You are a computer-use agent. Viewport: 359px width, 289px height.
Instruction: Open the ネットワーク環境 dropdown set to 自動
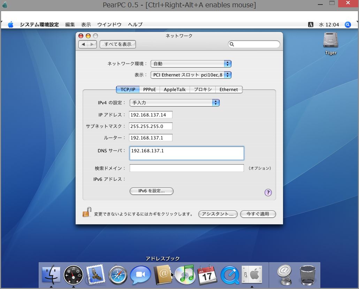pos(191,64)
